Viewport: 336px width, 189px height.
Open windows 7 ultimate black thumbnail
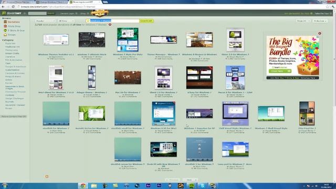click(92, 40)
